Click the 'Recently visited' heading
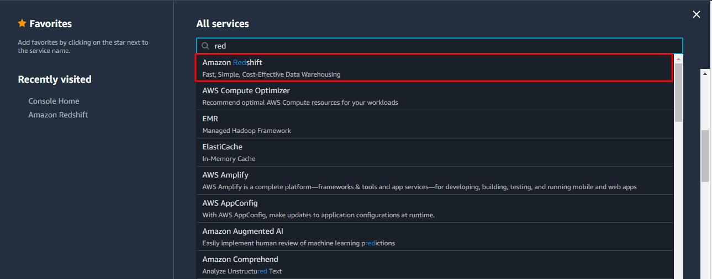 click(55, 79)
